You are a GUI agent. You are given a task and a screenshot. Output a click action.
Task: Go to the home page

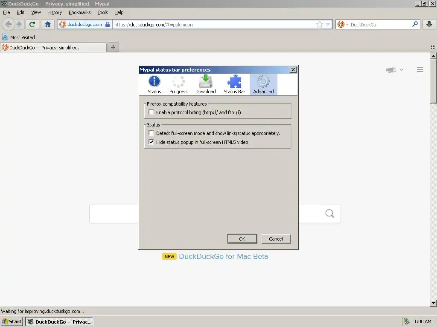tap(48, 24)
